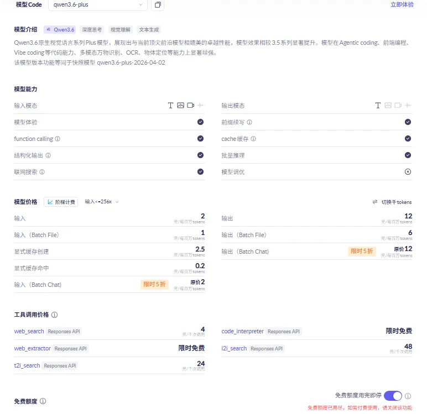Screen dimensions: 427x414
Task: Click the cache缓存 check mark
Action: point(408,139)
